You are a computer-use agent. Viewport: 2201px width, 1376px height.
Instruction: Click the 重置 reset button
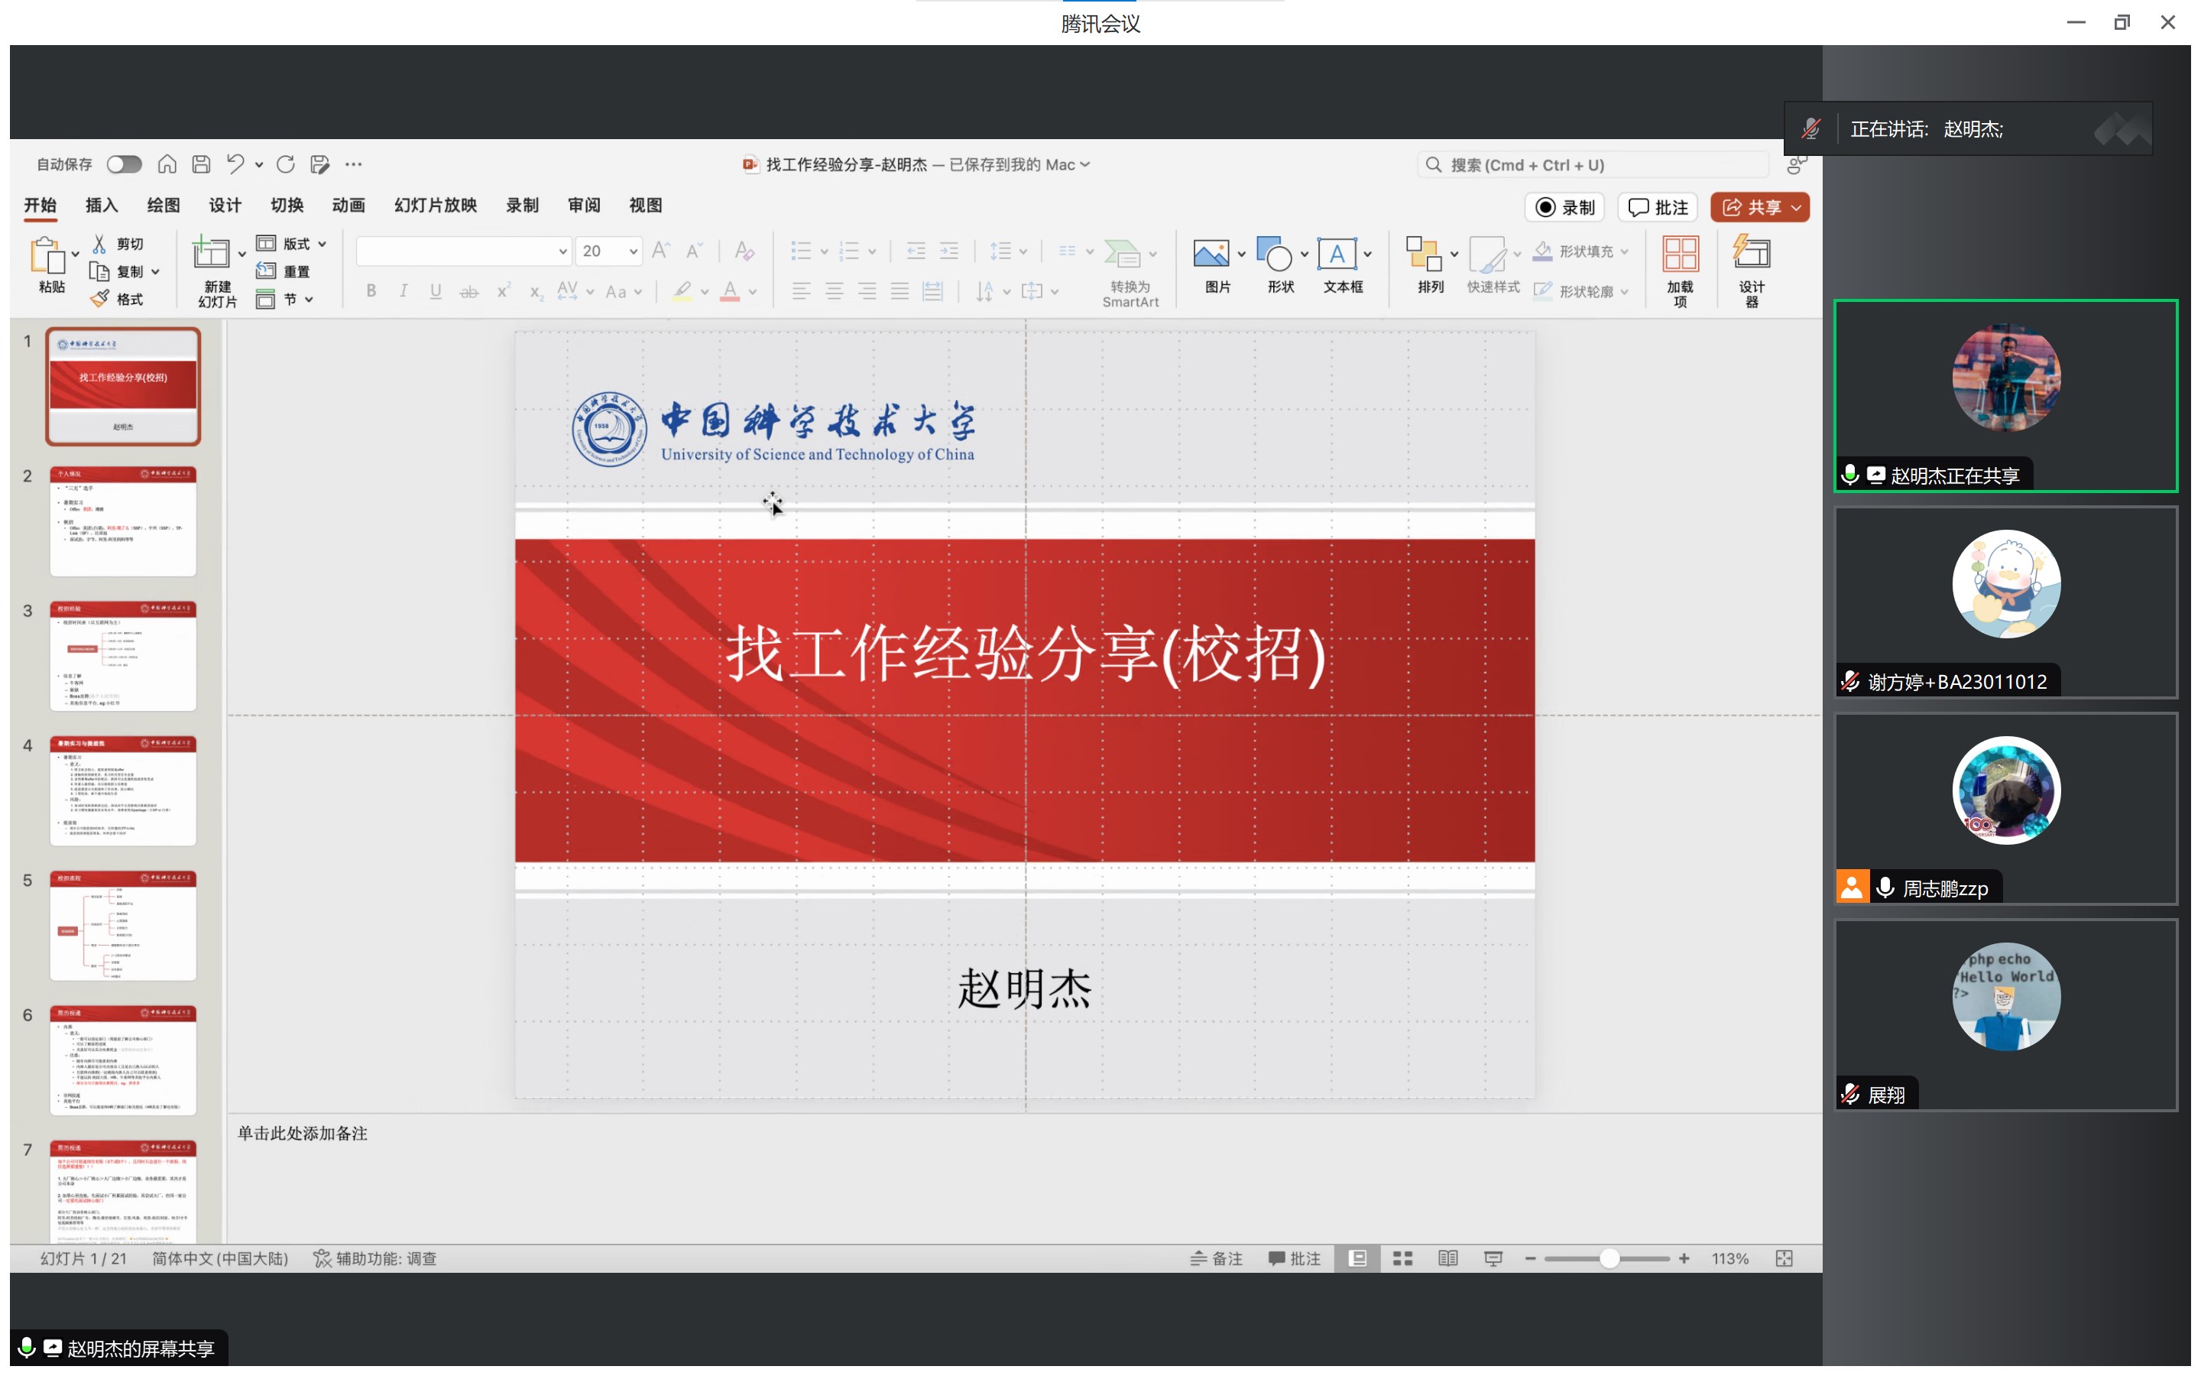coord(284,271)
